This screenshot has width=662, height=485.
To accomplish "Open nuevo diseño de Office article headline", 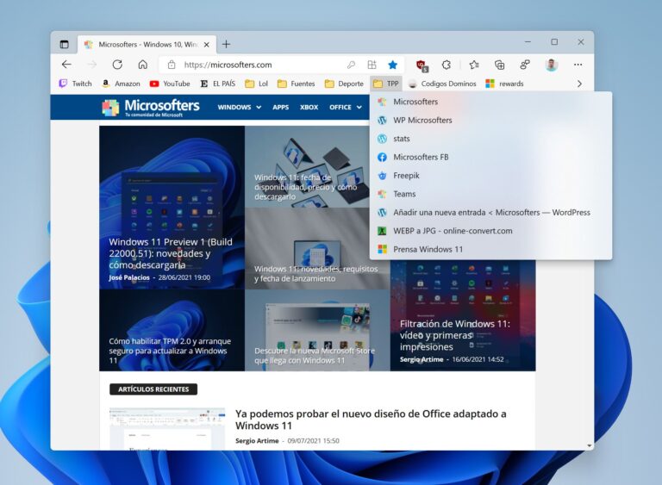I will coord(371,420).
